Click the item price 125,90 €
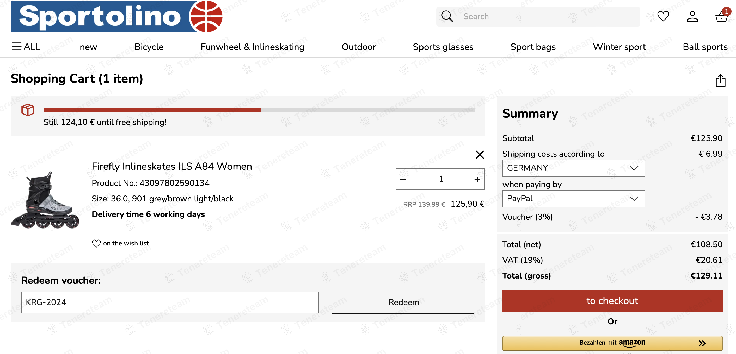Image resolution: width=736 pixels, height=354 pixels. [x=468, y=204]
